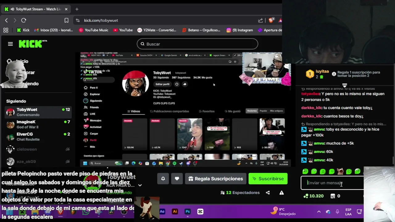395x222 pixels.
Task: Open the 9°C Despejado weather widget
Action: click(283, 211)
